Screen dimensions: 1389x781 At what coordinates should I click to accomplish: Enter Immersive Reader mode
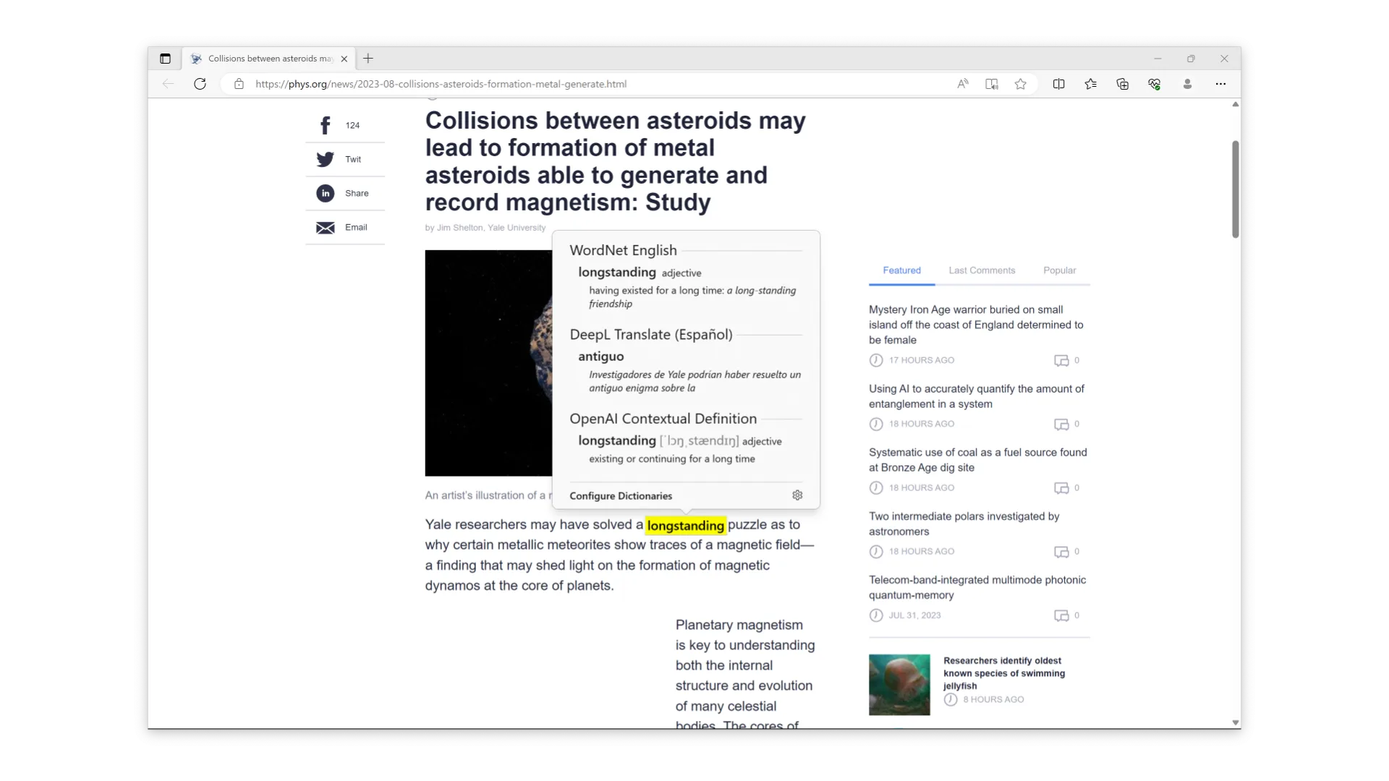point(991,84)
